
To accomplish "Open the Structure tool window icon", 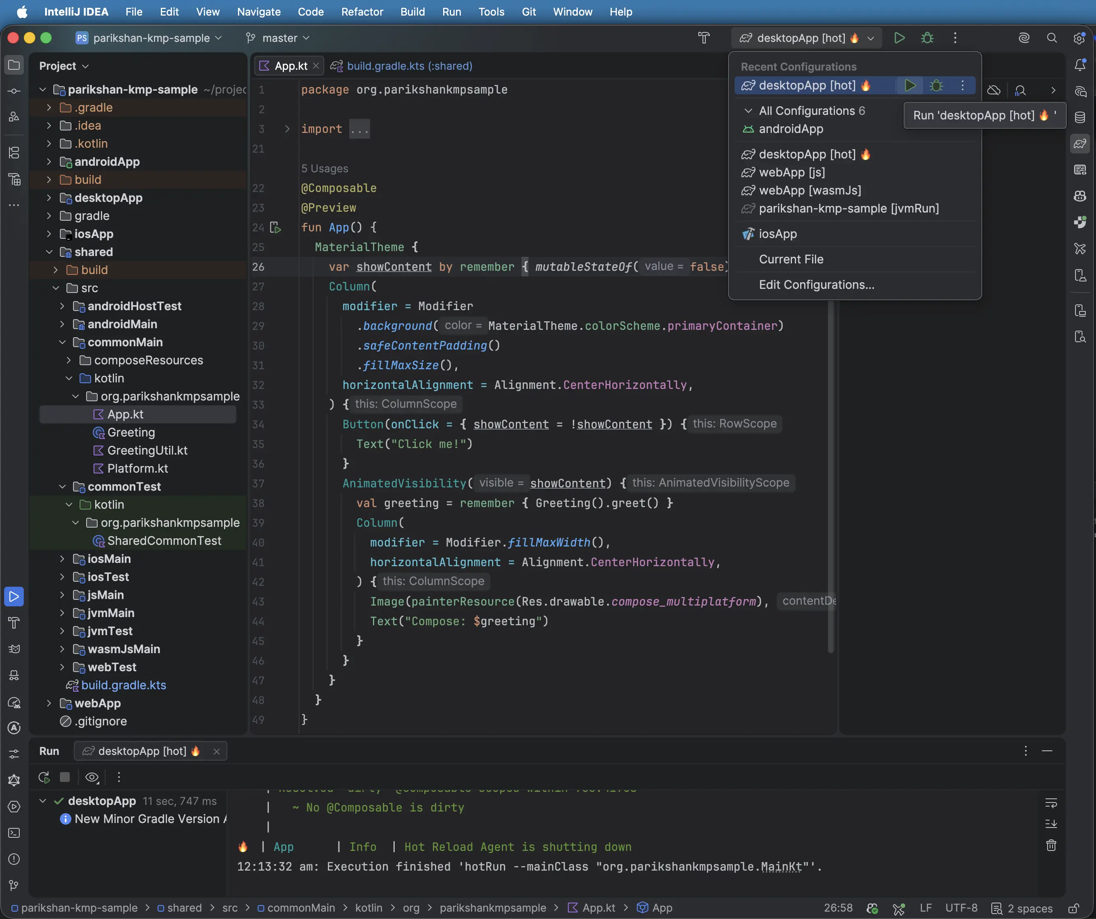I will click(14, 153).
